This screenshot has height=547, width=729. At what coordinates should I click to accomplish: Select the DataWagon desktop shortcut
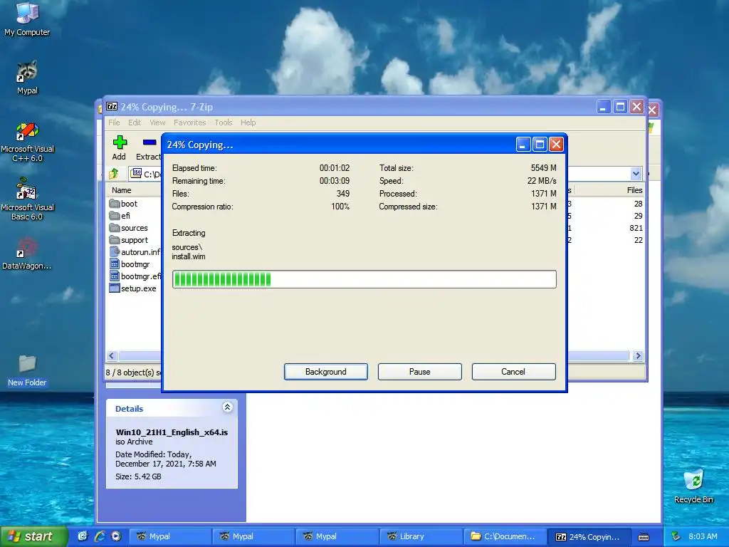tap(27, 254)
